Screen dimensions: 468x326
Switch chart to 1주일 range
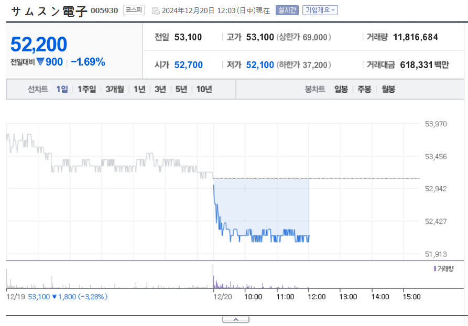coord(86,89)
